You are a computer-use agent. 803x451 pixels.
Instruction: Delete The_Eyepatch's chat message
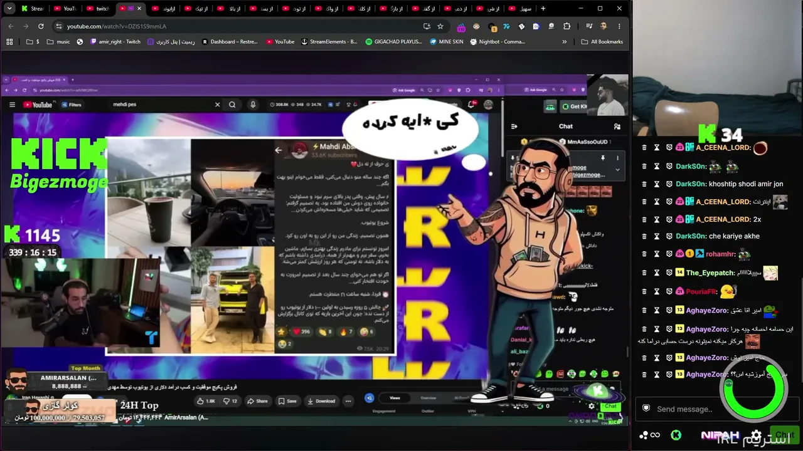tap(644, 272)
